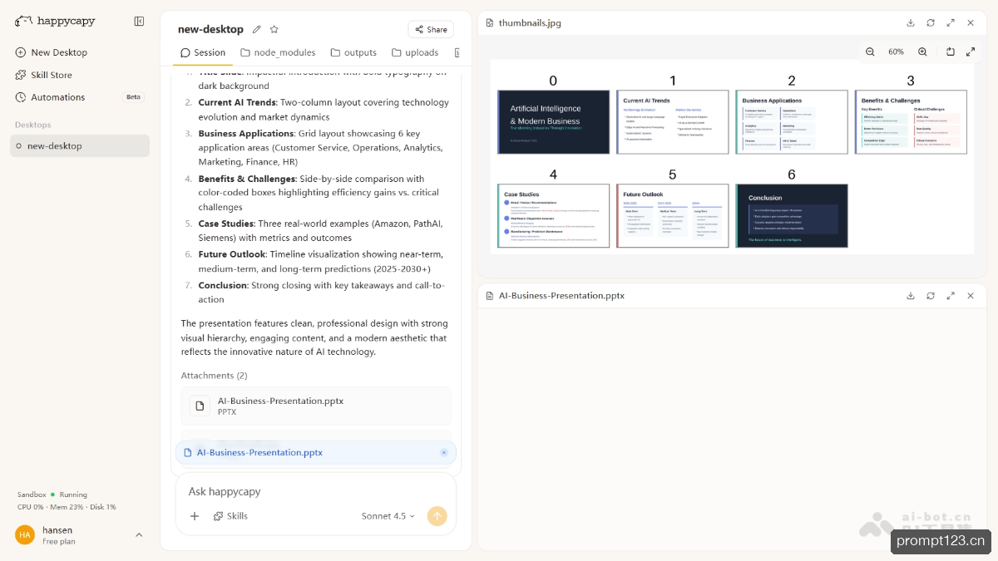Open Automations in the sidebar

coord(80,97)
